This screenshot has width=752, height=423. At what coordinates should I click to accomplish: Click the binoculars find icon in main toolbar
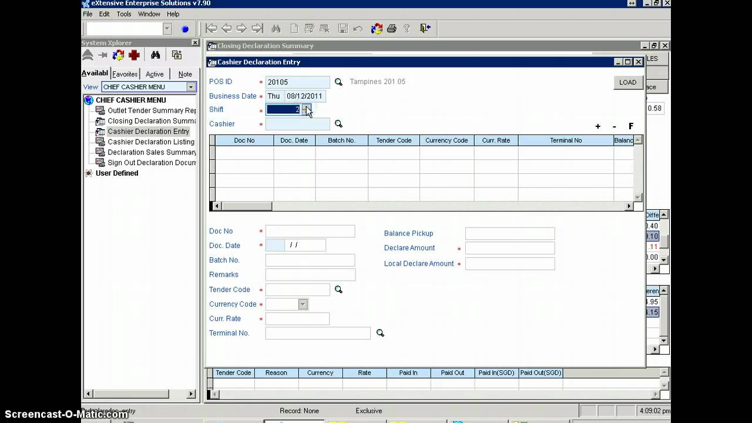pos(276,28)
